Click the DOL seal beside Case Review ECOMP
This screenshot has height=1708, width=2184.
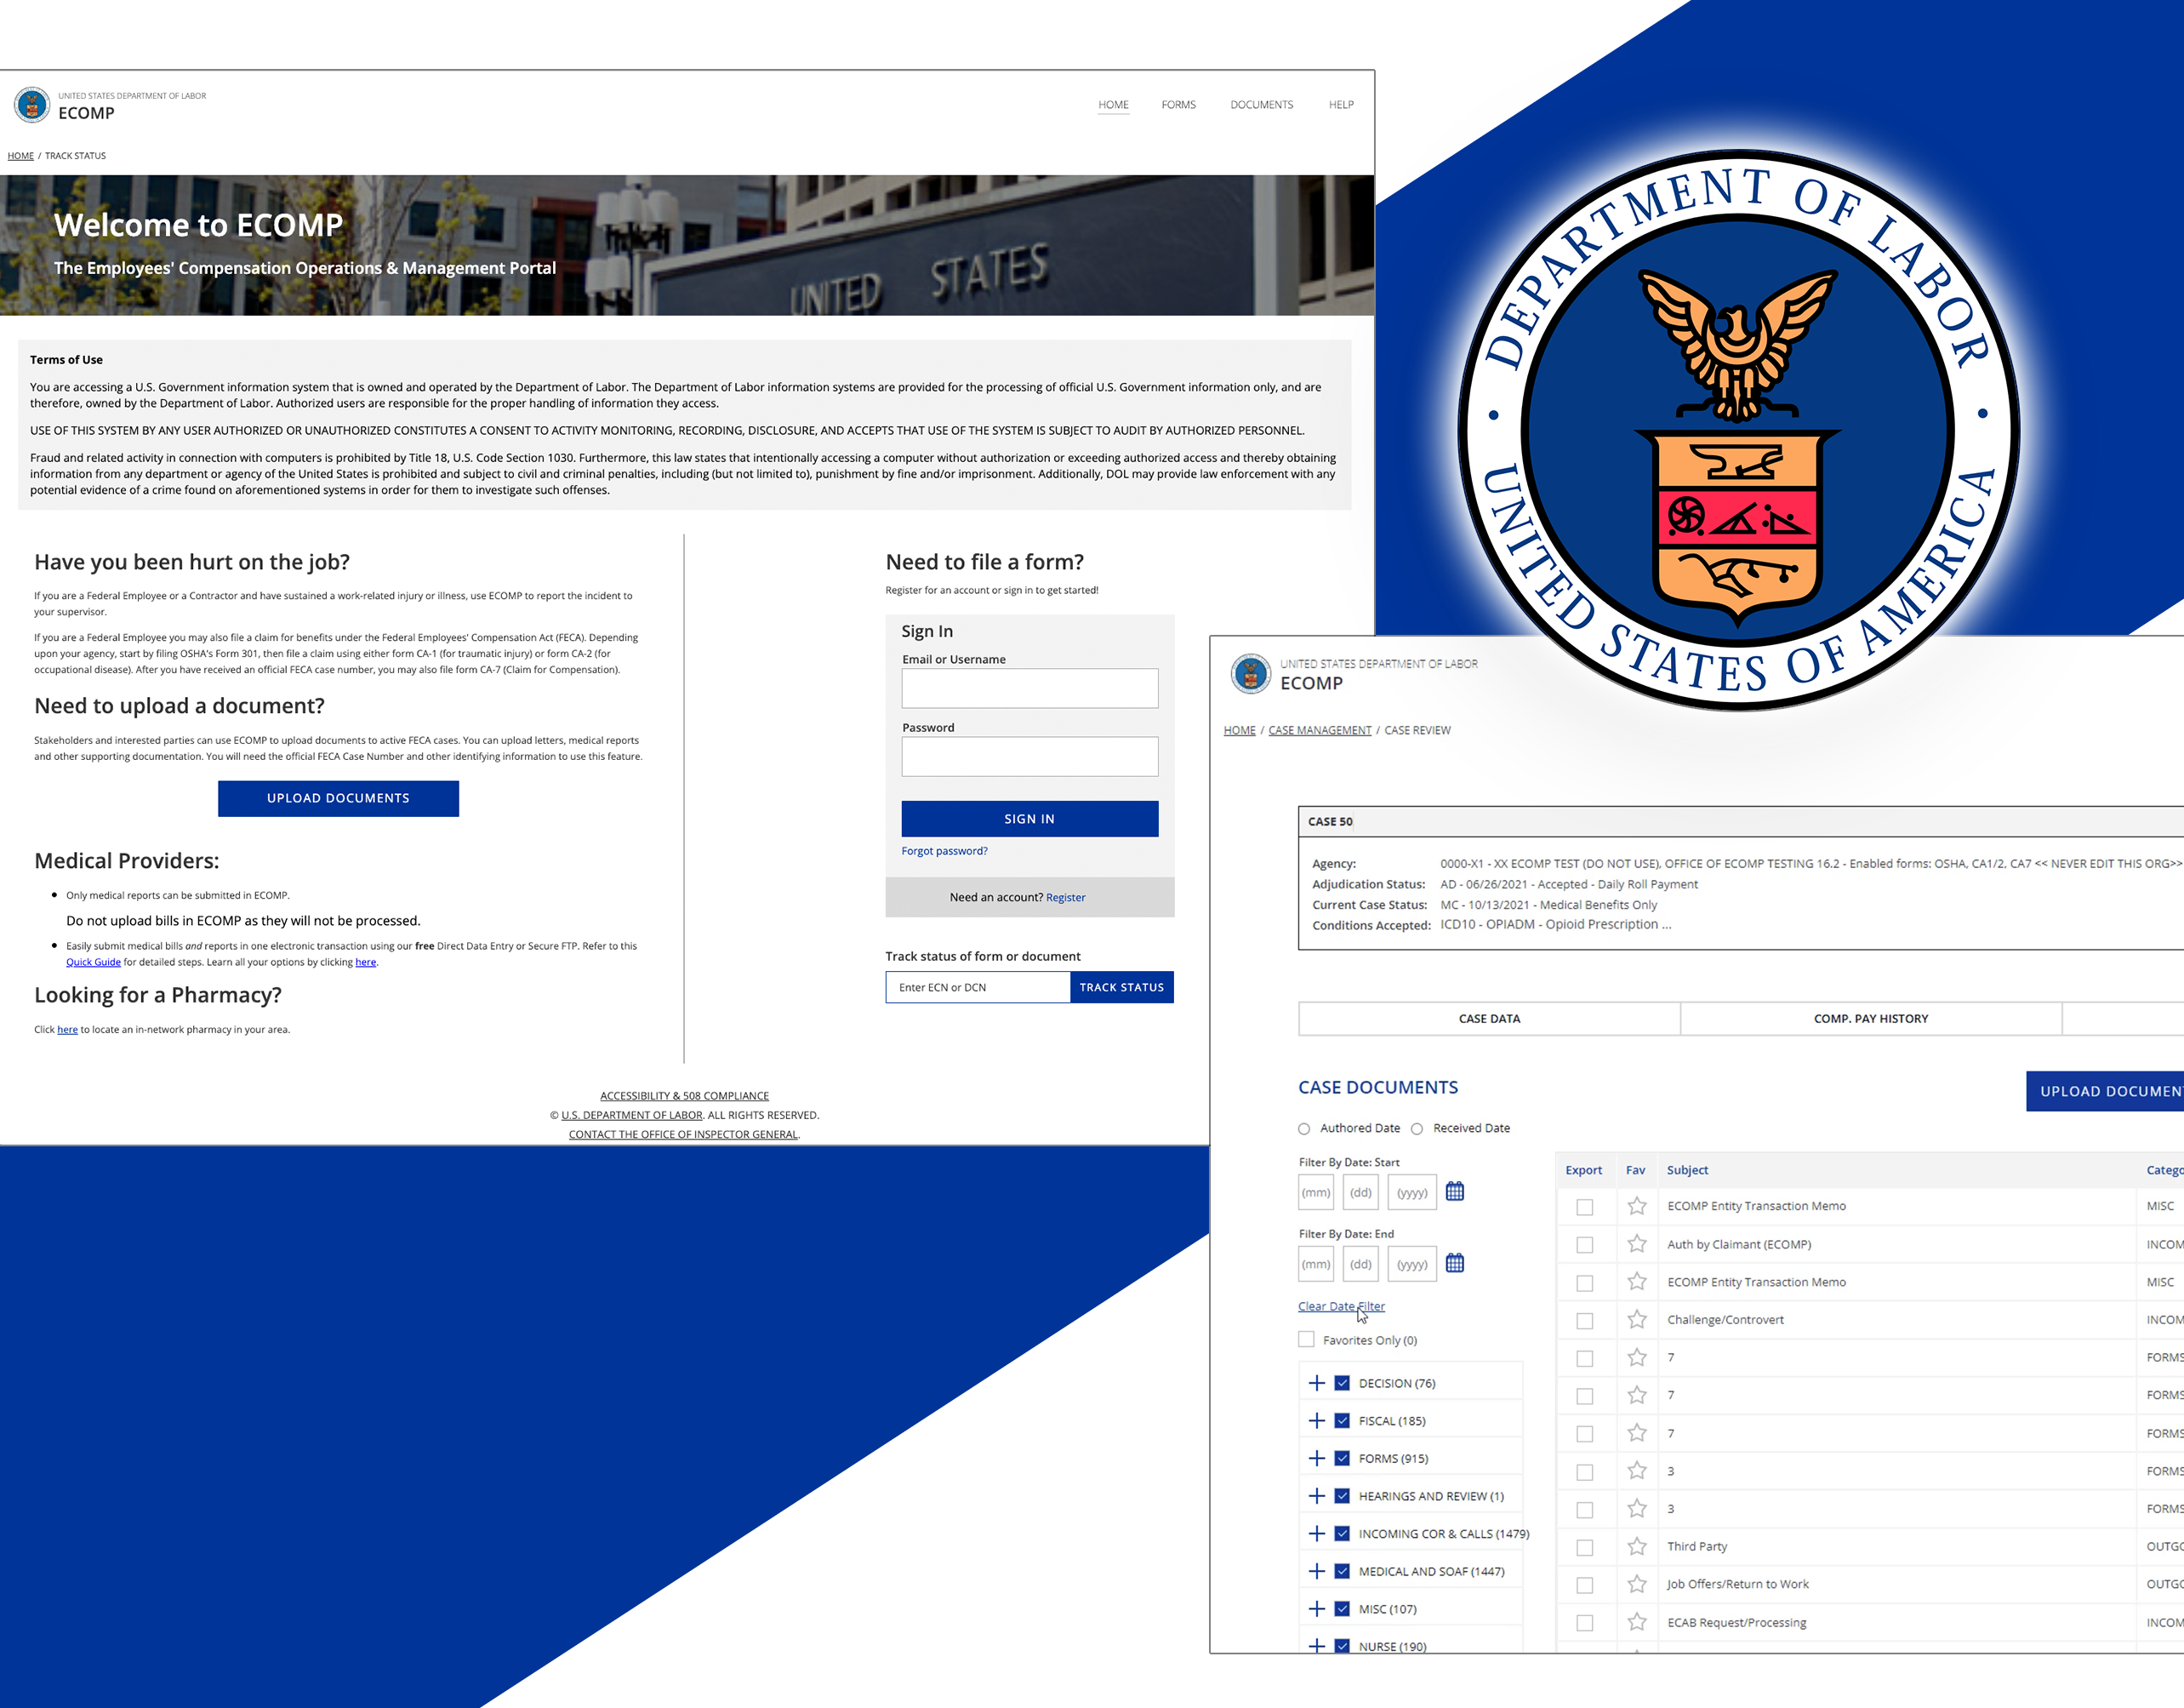point(1250,674)
